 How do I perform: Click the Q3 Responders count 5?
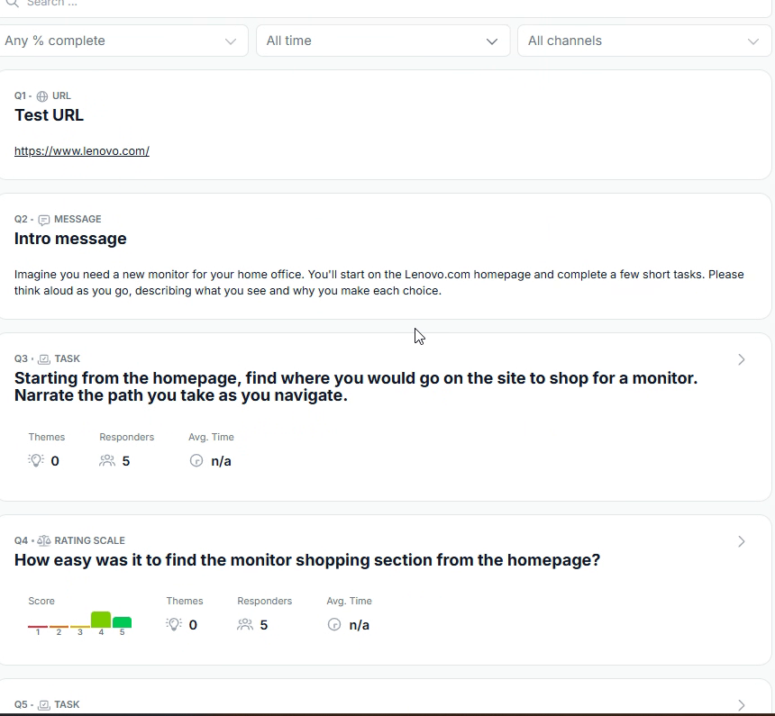pyautogui.click(x=126, y=461)
